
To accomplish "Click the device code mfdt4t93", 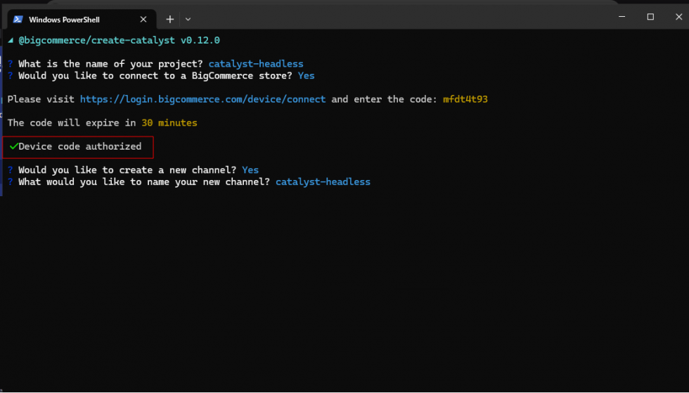I will point(465,99).
